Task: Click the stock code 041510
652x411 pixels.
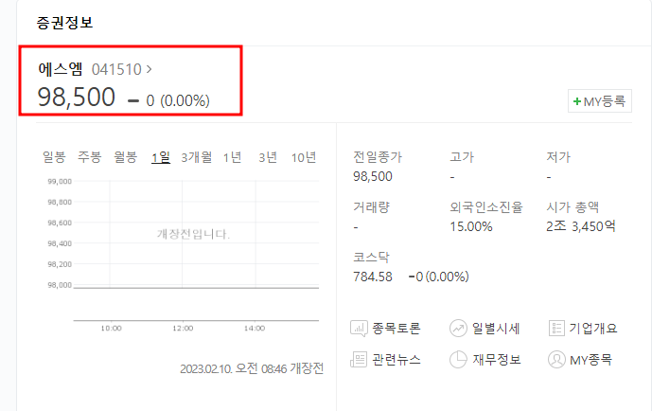Action: coord(116,69)
